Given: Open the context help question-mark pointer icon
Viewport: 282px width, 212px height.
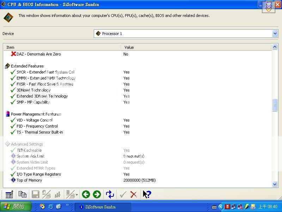Looking at the screenshot, I should pos(147,194).
